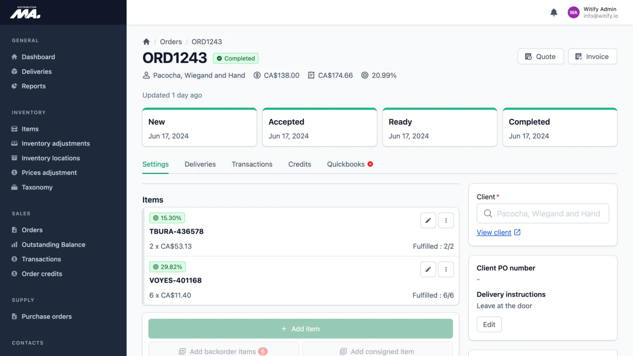Click the Dashboard home icon in sidebar
This screenshot has width=633, height=356.
14,57
